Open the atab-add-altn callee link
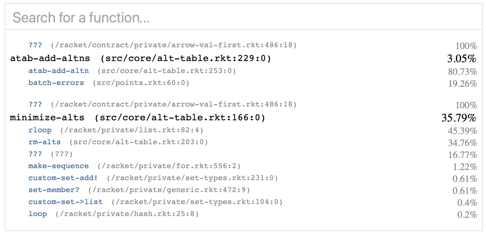Image resolution: width=486 pixels, height=234 pixels. (x=59, y=71)
